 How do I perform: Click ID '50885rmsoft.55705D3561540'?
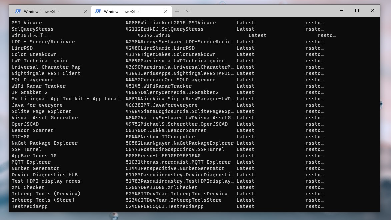163,156
